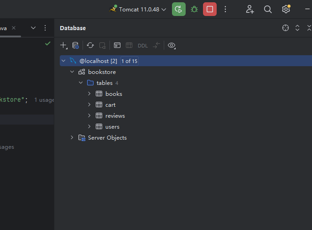Collapse the bookstore schema node
This screenshot has height=230, width=312.
(x=72, y=72)
